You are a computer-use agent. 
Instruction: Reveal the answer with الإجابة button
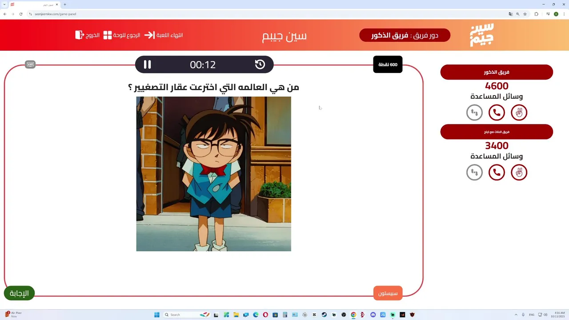pyautogui.click(x=19, y=293)
